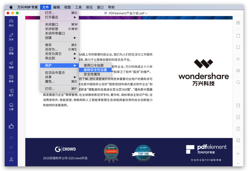Expand the 另存为其它 submenu
The height and width of the screenshot is (171, 248).
click(x=60, y=54)
